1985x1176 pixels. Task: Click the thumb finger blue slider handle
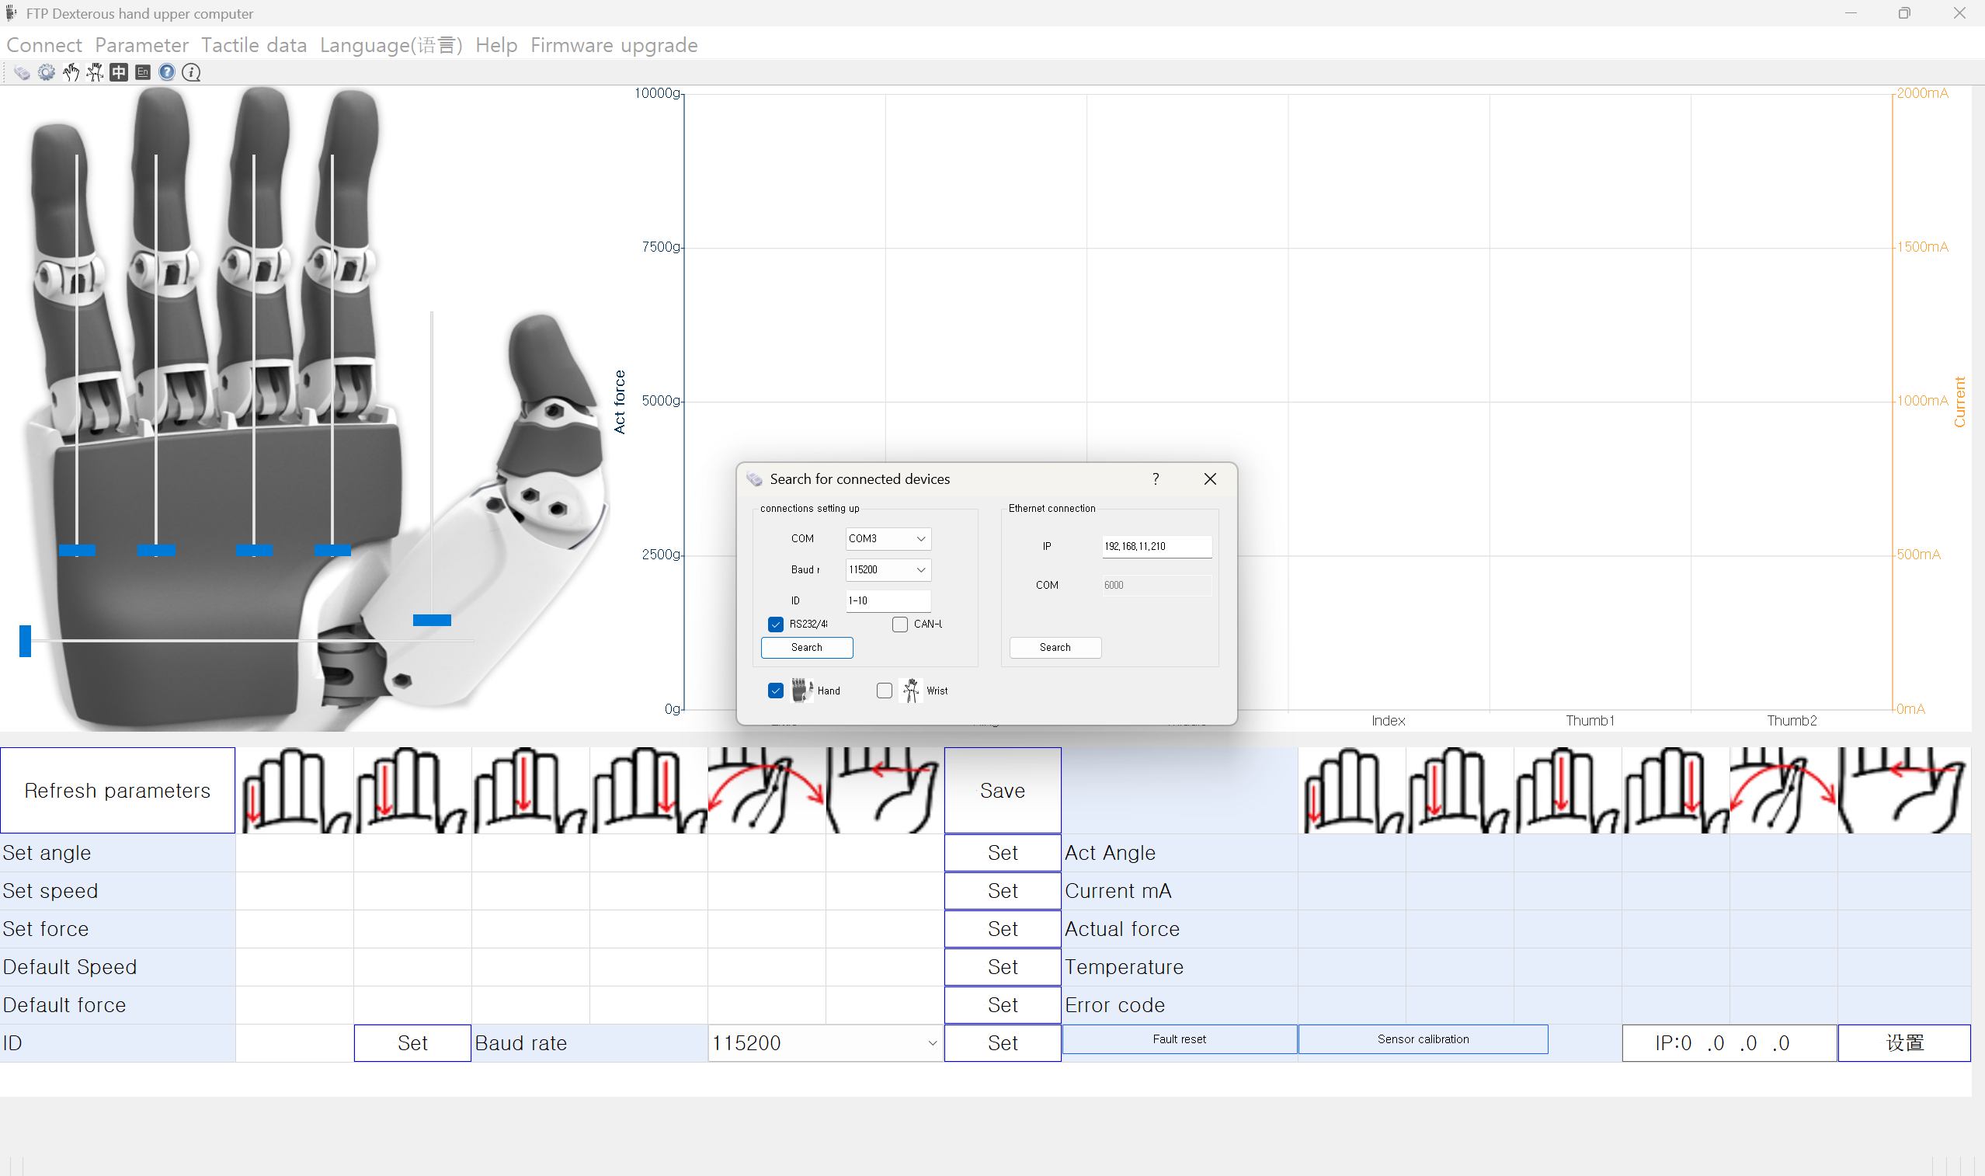(x=432, y=621)
